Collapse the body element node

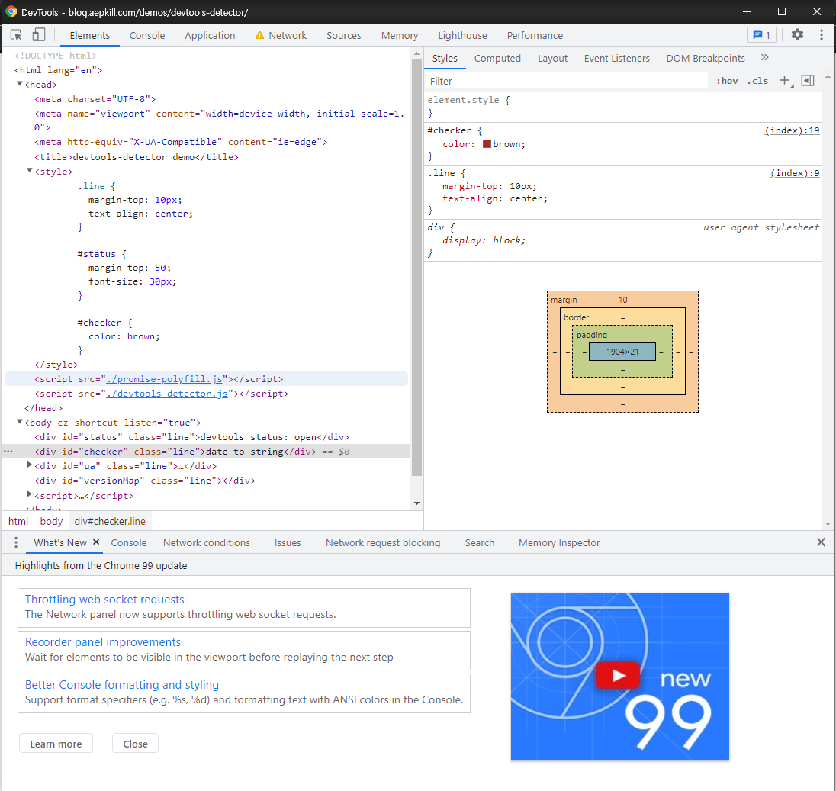pos(20,422)
